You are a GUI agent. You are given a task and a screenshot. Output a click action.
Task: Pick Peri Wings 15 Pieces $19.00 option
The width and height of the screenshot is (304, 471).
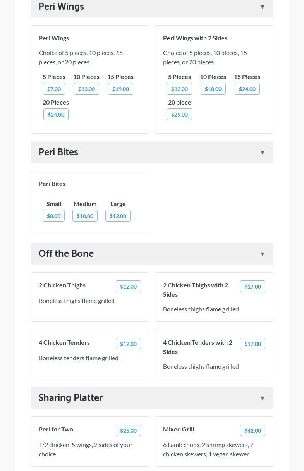point(120,89)
